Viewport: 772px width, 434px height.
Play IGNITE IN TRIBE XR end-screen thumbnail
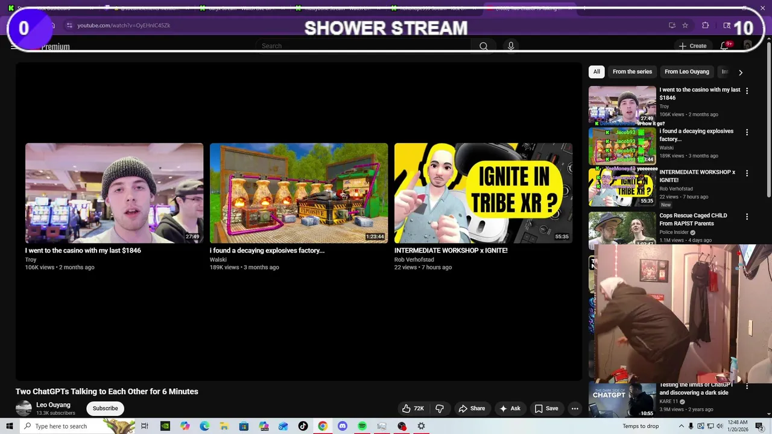(x=483, y=193)
